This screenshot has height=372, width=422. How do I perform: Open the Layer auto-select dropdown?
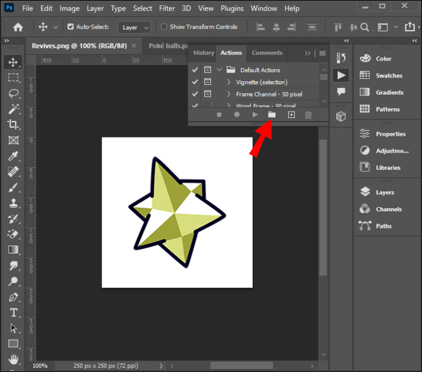pos(134,27)
